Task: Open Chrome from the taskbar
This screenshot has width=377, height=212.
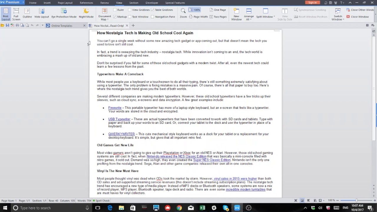Action: coord(179,208)
